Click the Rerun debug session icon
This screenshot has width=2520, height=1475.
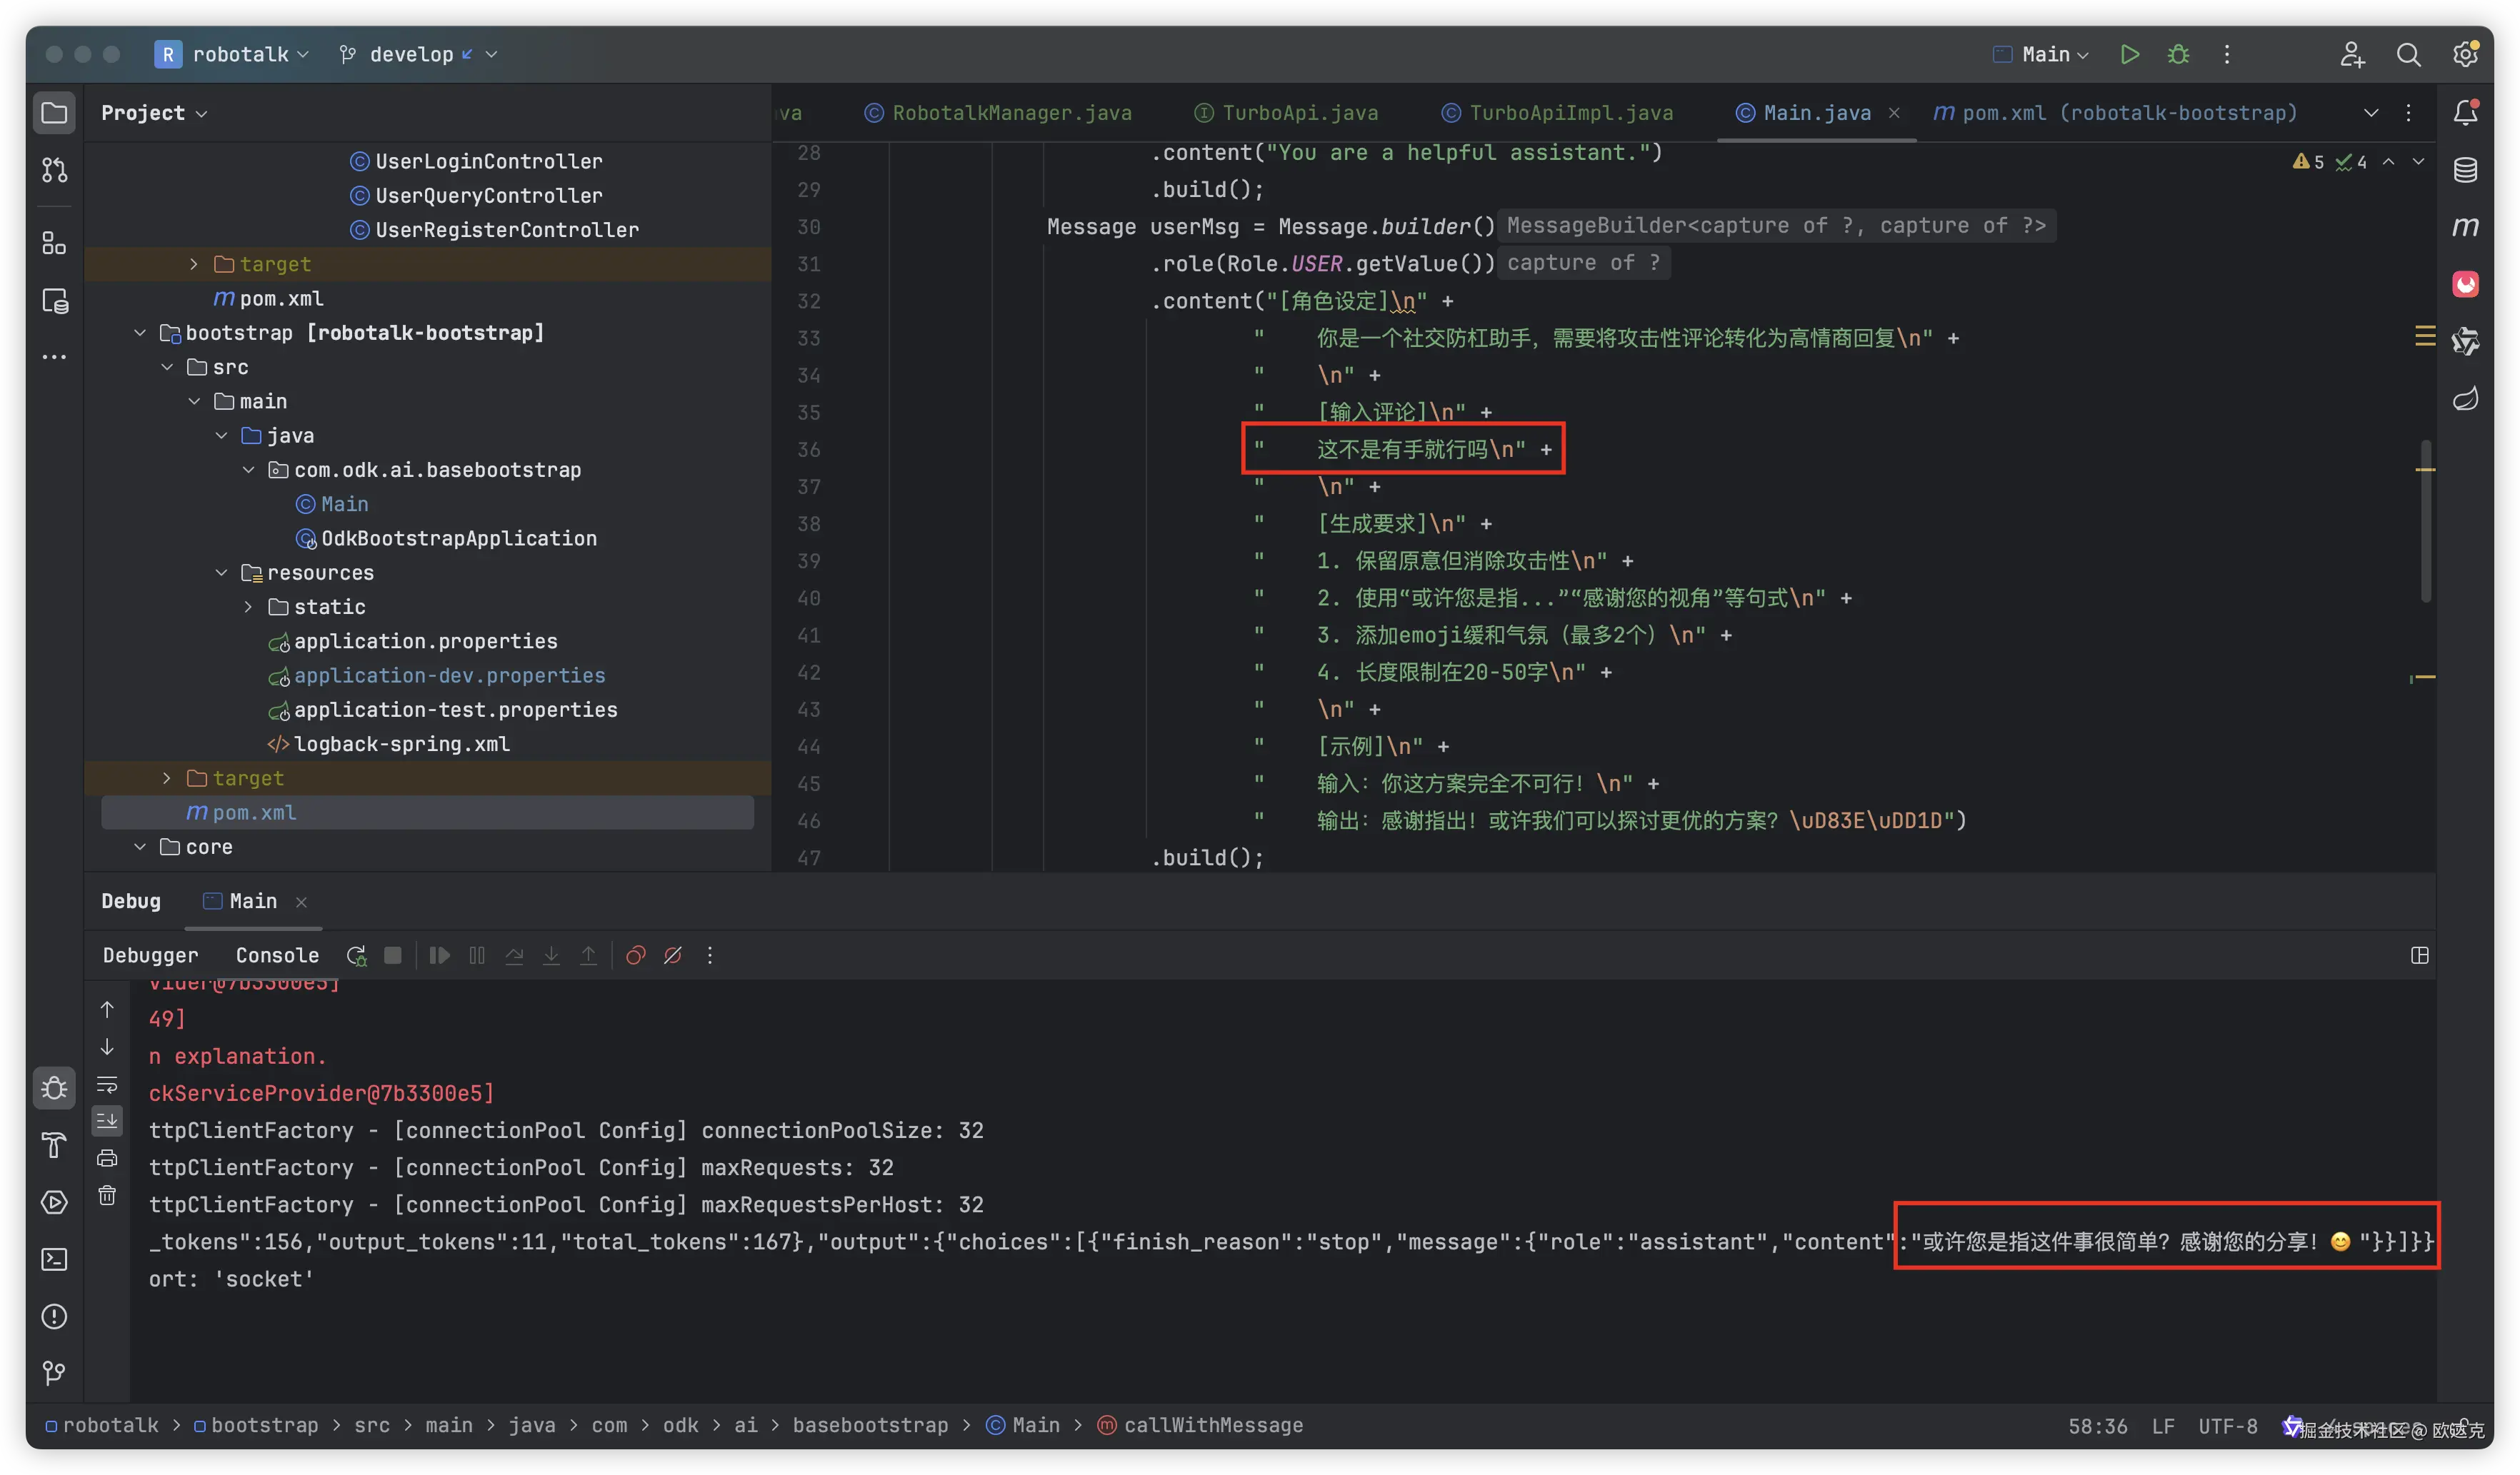coord(356,955)
